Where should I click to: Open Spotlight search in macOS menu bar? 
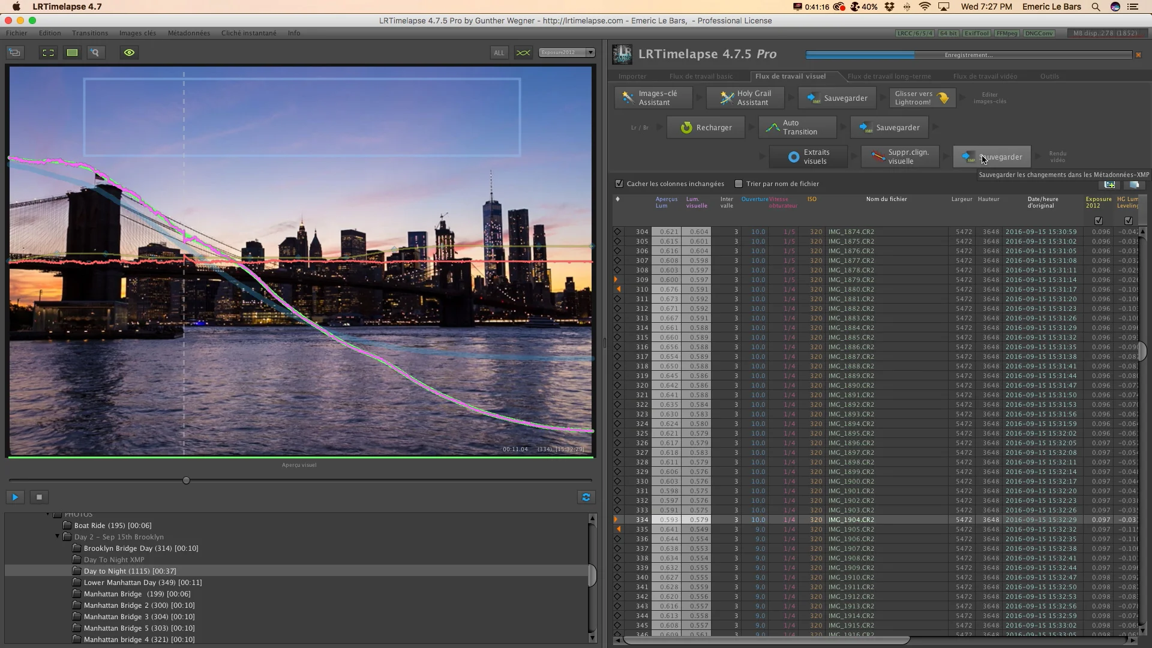[1096, 7]
